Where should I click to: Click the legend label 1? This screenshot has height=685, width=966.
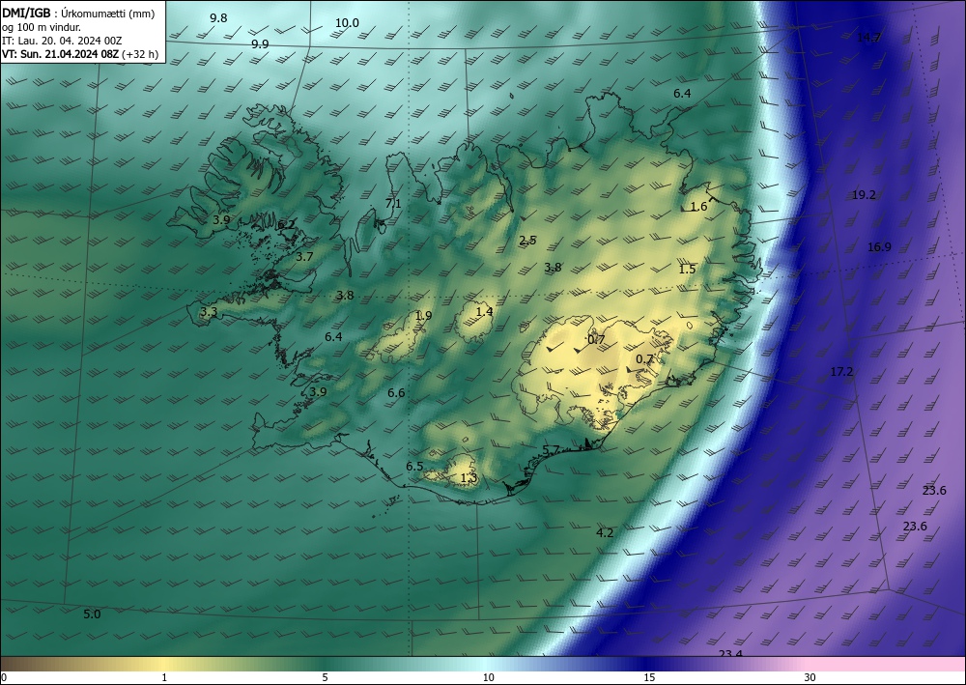pos(164,678)
